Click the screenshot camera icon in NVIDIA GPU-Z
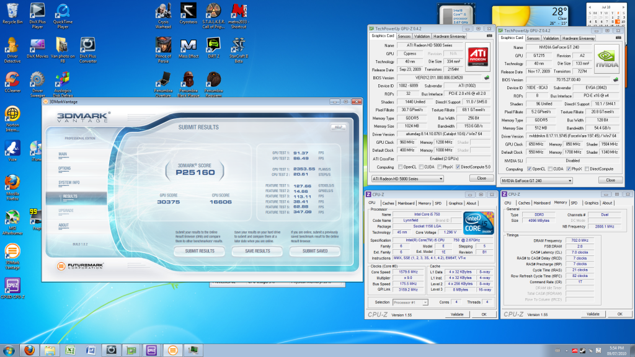The height and width of the screenshot is (357, 635). click(x=618, y=38)
